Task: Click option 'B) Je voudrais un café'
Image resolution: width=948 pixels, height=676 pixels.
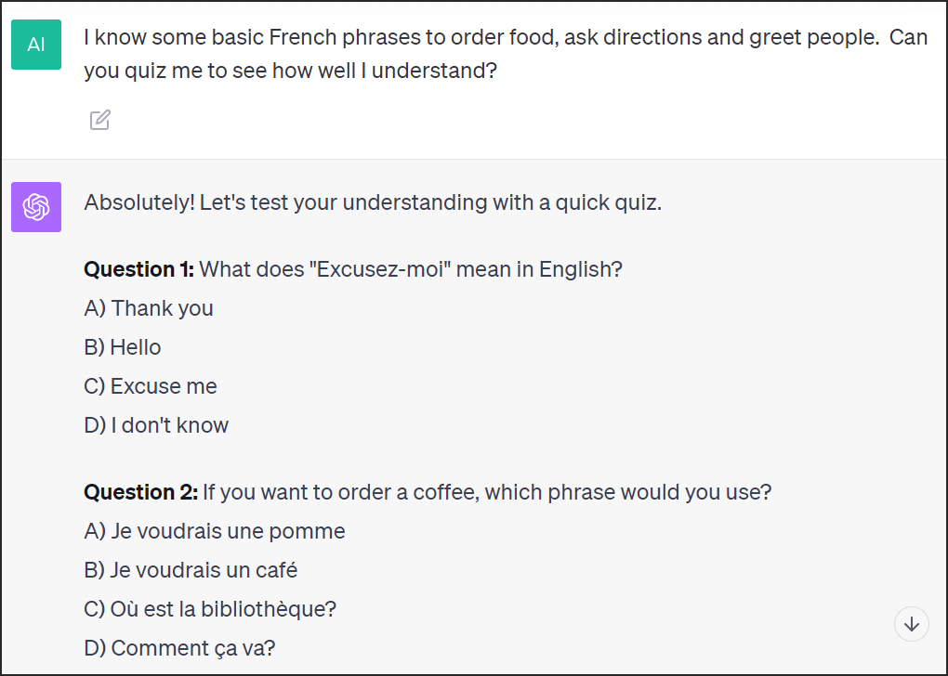Action: tap(191, 570)
